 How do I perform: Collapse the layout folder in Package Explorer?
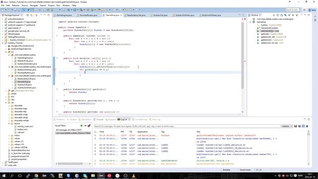9,123
